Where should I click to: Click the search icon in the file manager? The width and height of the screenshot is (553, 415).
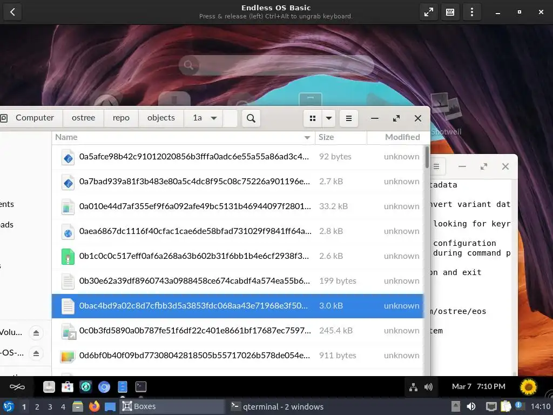click(251, 118)
